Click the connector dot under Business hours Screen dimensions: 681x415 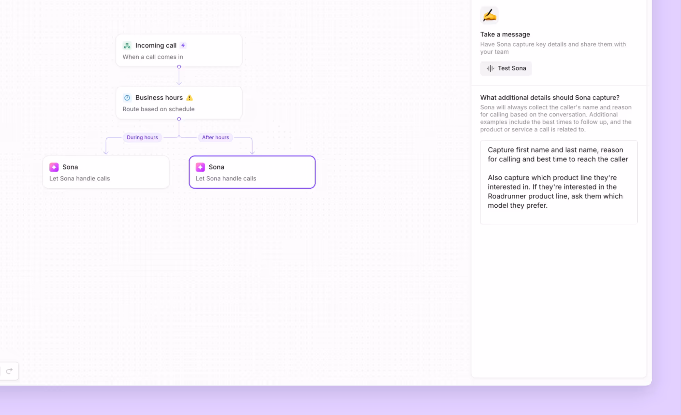(179, 119)
